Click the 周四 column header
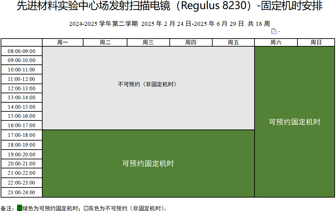Image resolution: width=336 pixels, height=211 pixels. click(191, 42)
